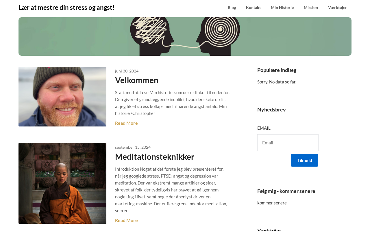Focus the Email newsletter input field
The height and width of the screenshot is (231, 370).
288,143
